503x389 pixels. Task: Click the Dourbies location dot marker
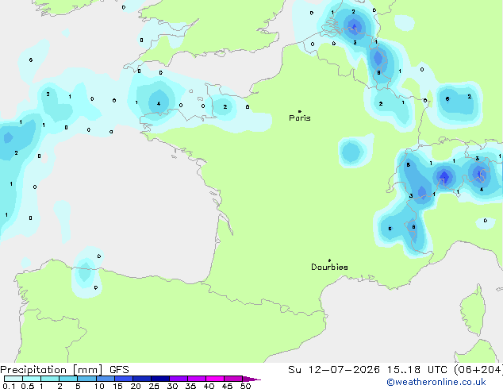[329, 260]
